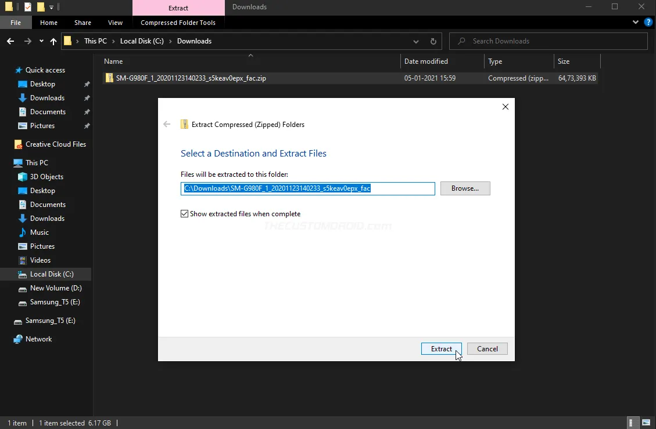
Task: Switch to the Share ribbon tab
Action: (x=83, y=22)
